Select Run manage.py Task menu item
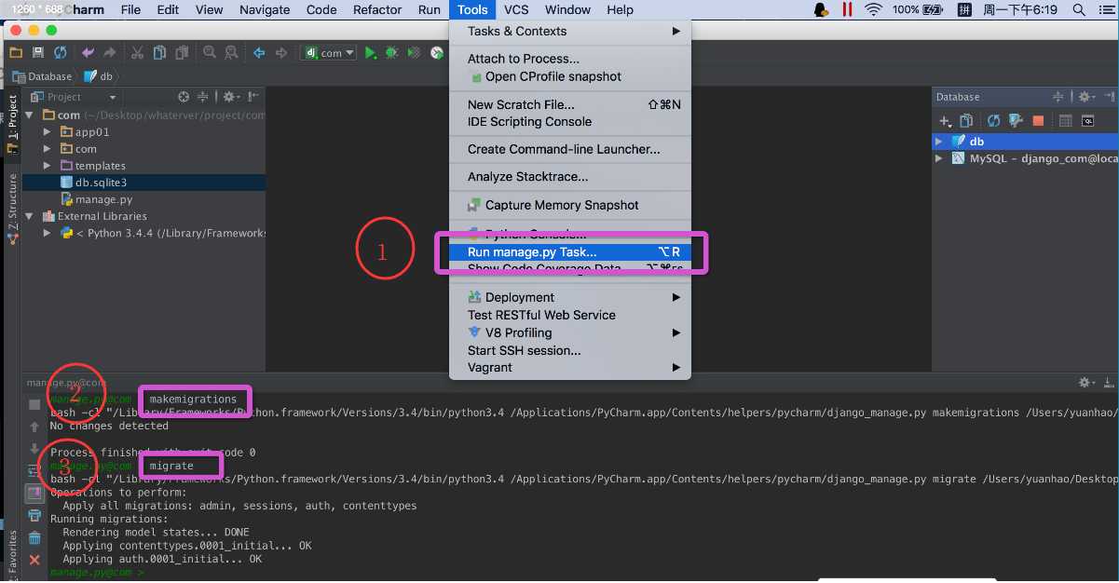The width and height of the screenshot is (1119, 583). pyautogui.click(x=570, y=252)
